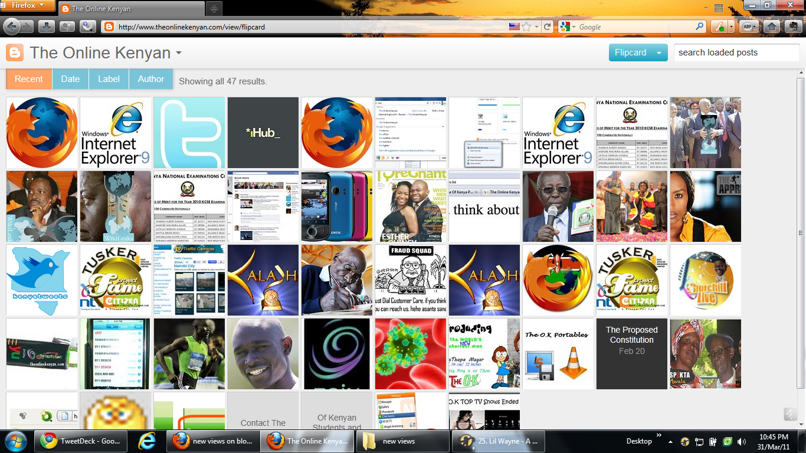Open 'The Proposed Constitution' Feb 20 card

[632, 354]
